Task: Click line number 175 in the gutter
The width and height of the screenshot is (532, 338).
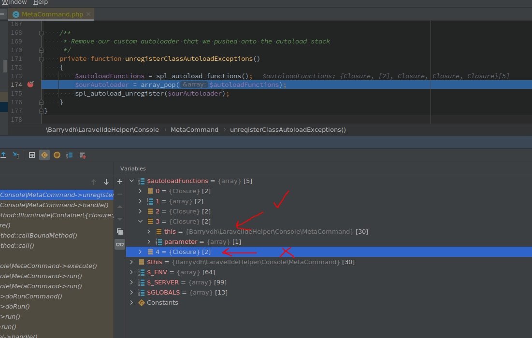Action: point(16,94)
